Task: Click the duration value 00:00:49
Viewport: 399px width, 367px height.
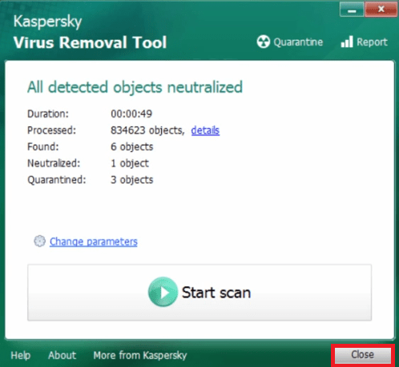Action: [131, 114]
